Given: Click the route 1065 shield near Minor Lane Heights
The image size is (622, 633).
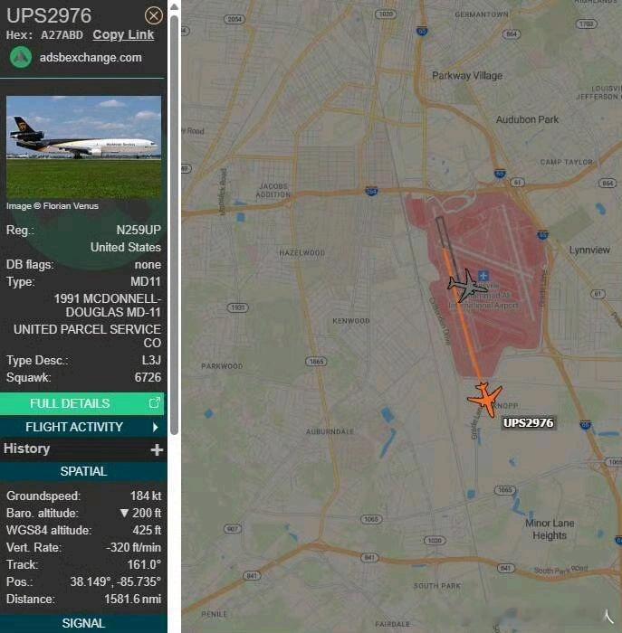Looking at the screenshot, I should coord(505,490).
